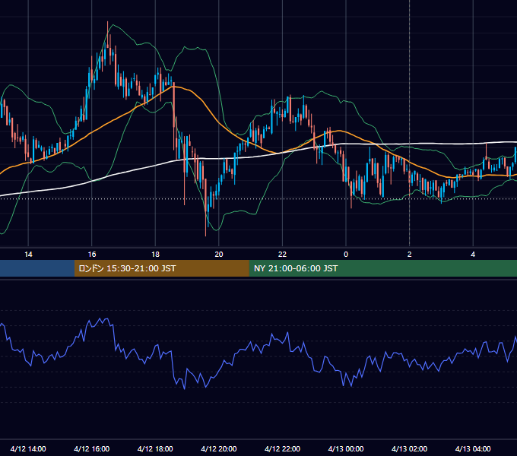This screenshot has height=456, width=517.
Task: Click the 4/12 16:00 time label
Action: tap(92, 448)
